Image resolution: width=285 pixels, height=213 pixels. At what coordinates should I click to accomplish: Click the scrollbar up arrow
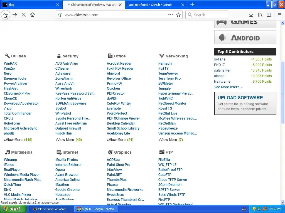tap(283, 23)
